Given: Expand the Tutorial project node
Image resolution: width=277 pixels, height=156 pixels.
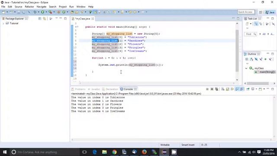Looking at the screenshot, I should (3, 23).
